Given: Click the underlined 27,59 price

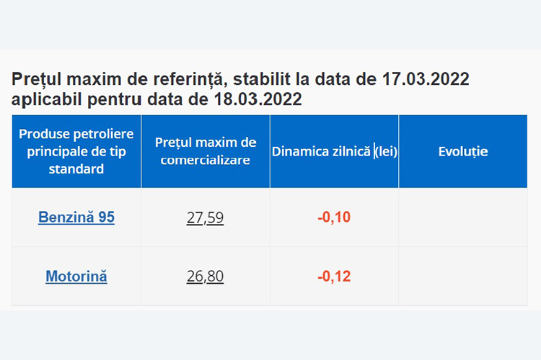Looking at the screenshot, I should pos(205,217).
